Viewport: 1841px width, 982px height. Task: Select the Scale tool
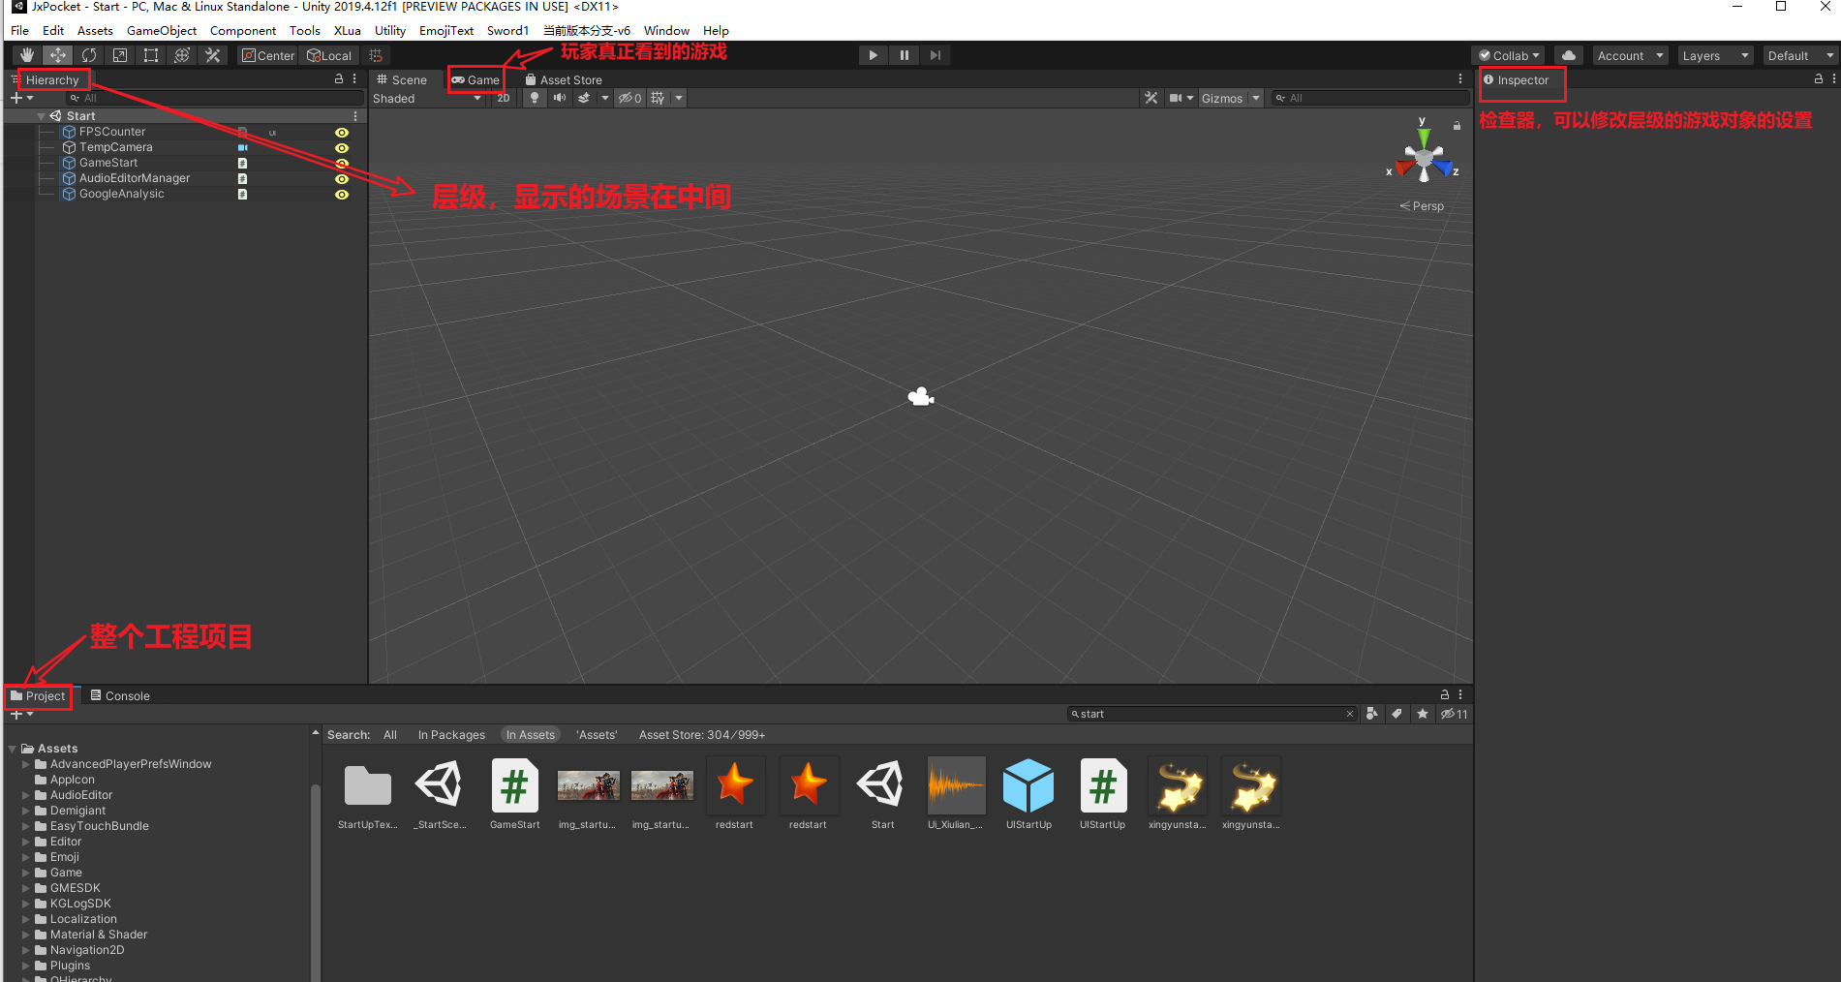pyautogui.click(x=119, y=54)
